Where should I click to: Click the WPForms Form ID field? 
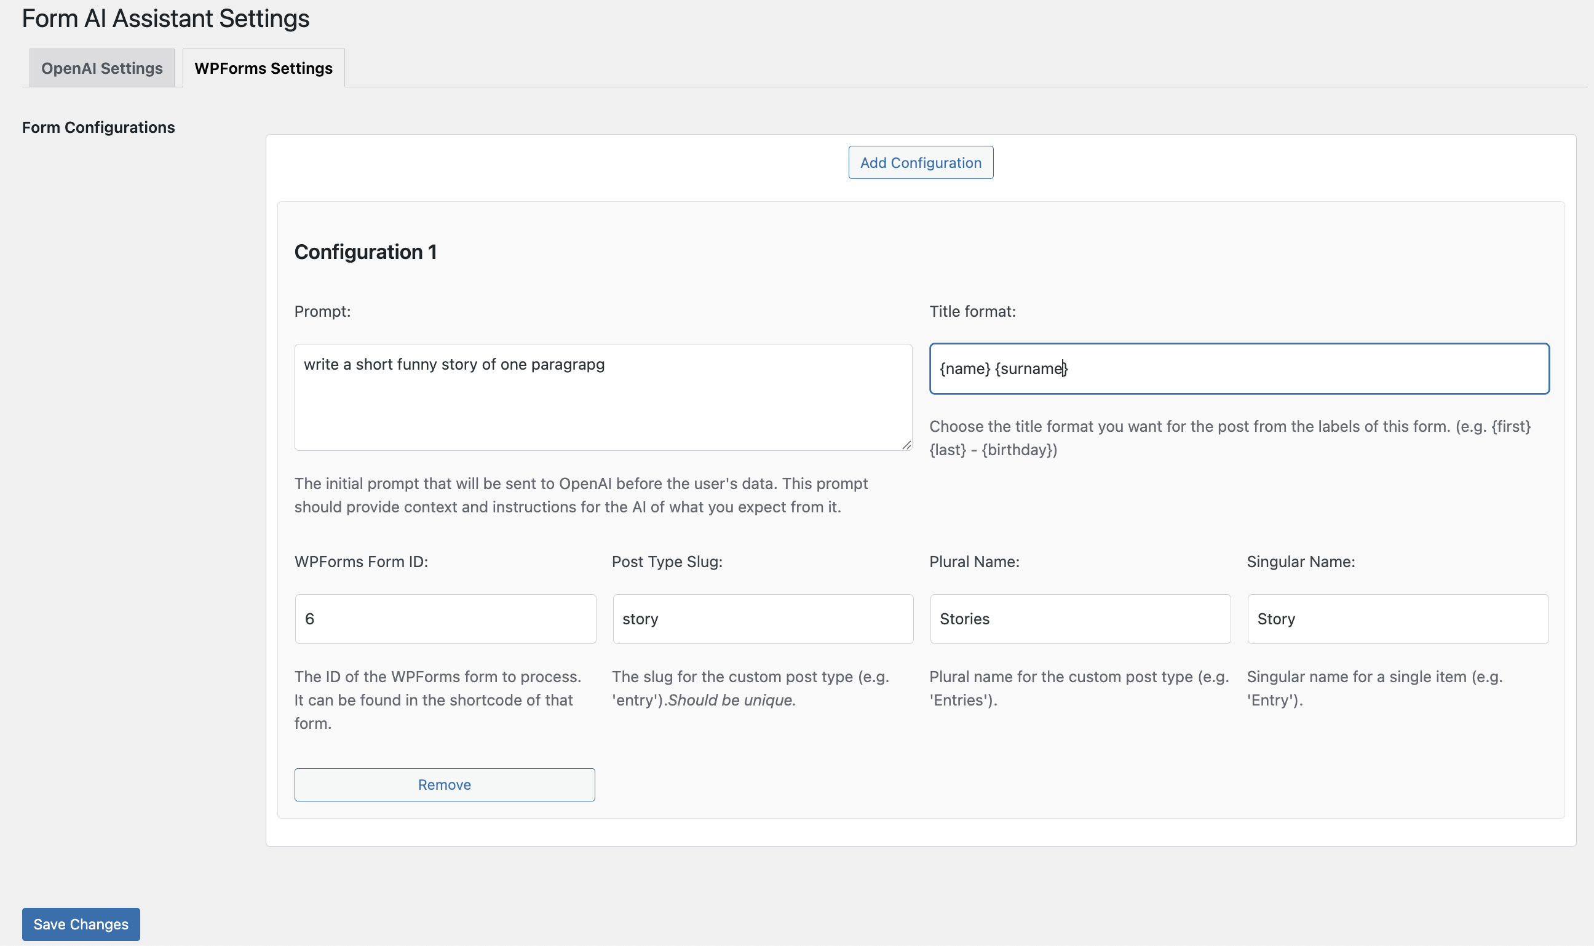[x=445, y=619]
